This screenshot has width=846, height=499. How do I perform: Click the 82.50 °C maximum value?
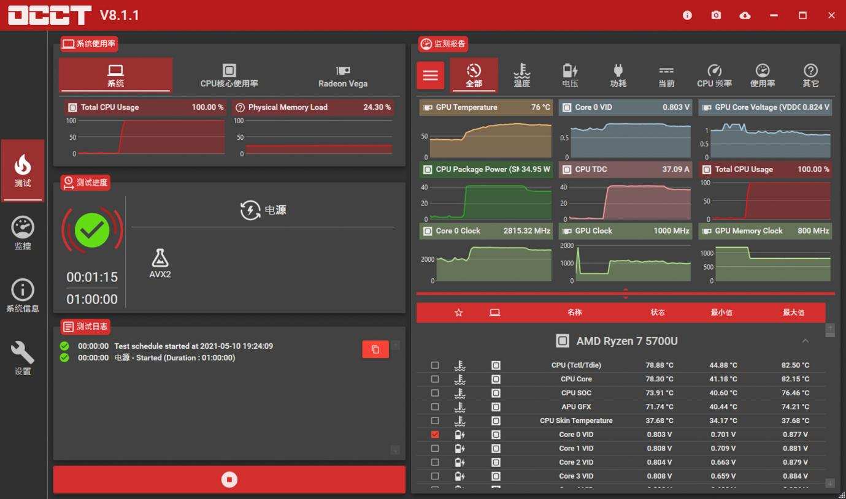pos(795,365)
